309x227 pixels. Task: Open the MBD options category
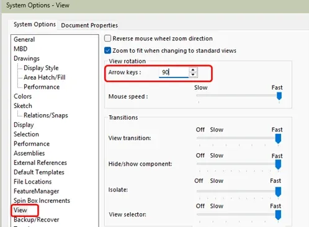(20, 49)
